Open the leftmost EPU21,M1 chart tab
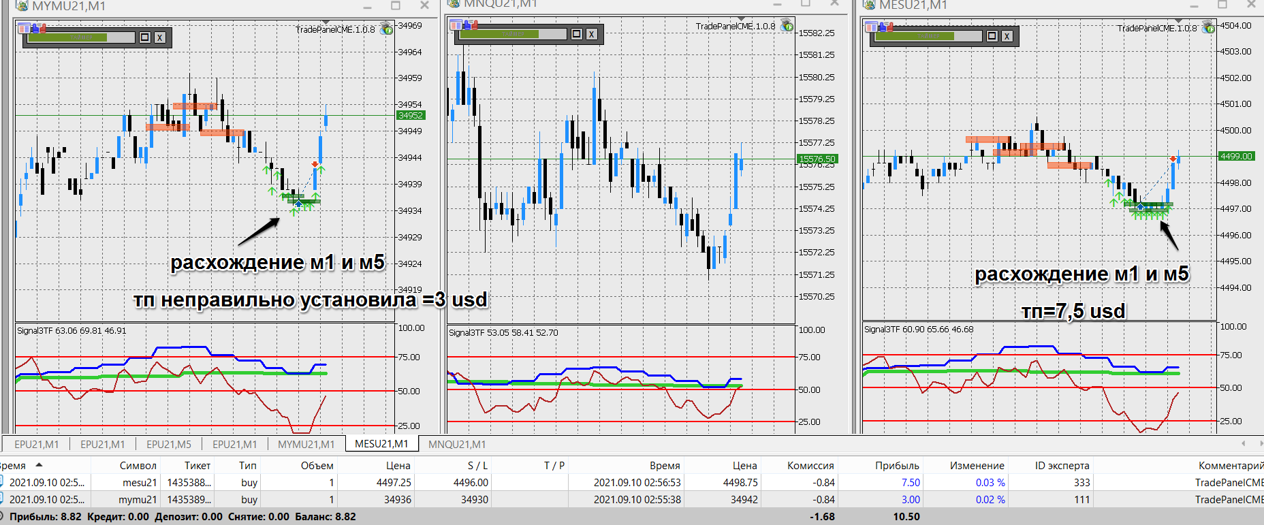1264x525 pixels. [37, 444]
